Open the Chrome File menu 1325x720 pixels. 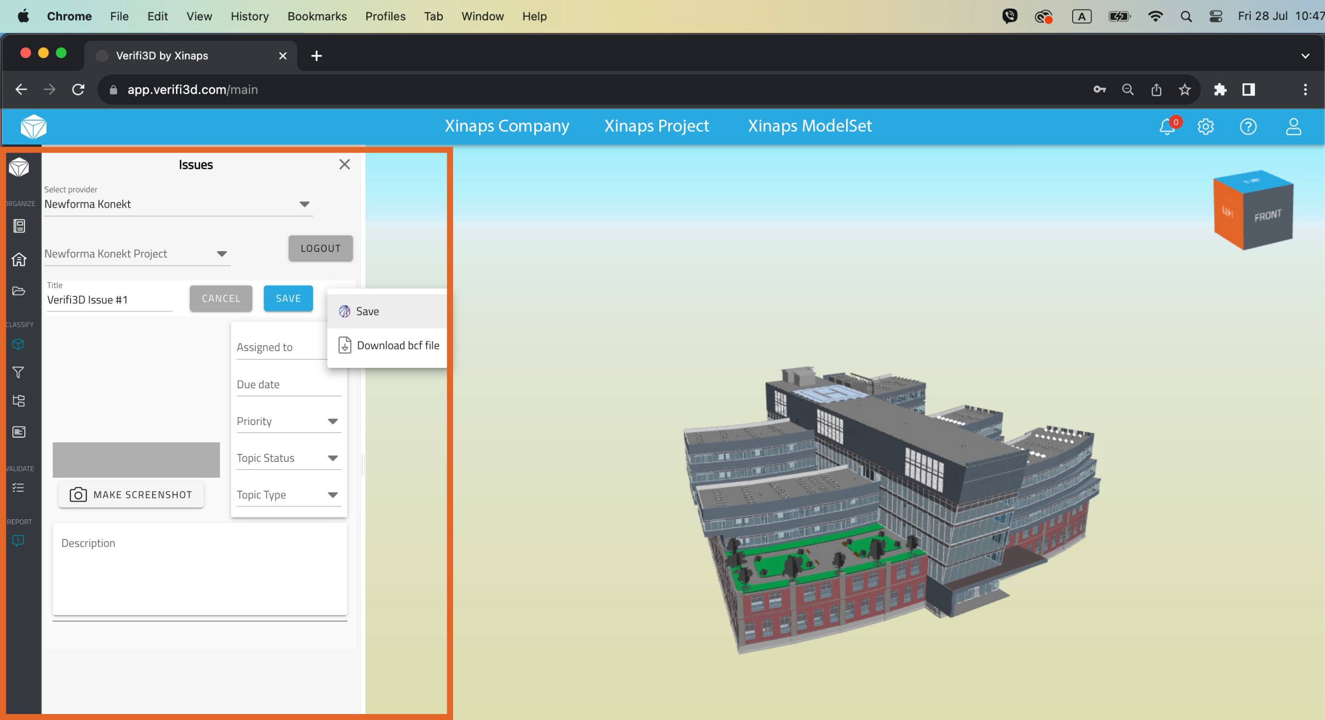click(x=119, y=16)
